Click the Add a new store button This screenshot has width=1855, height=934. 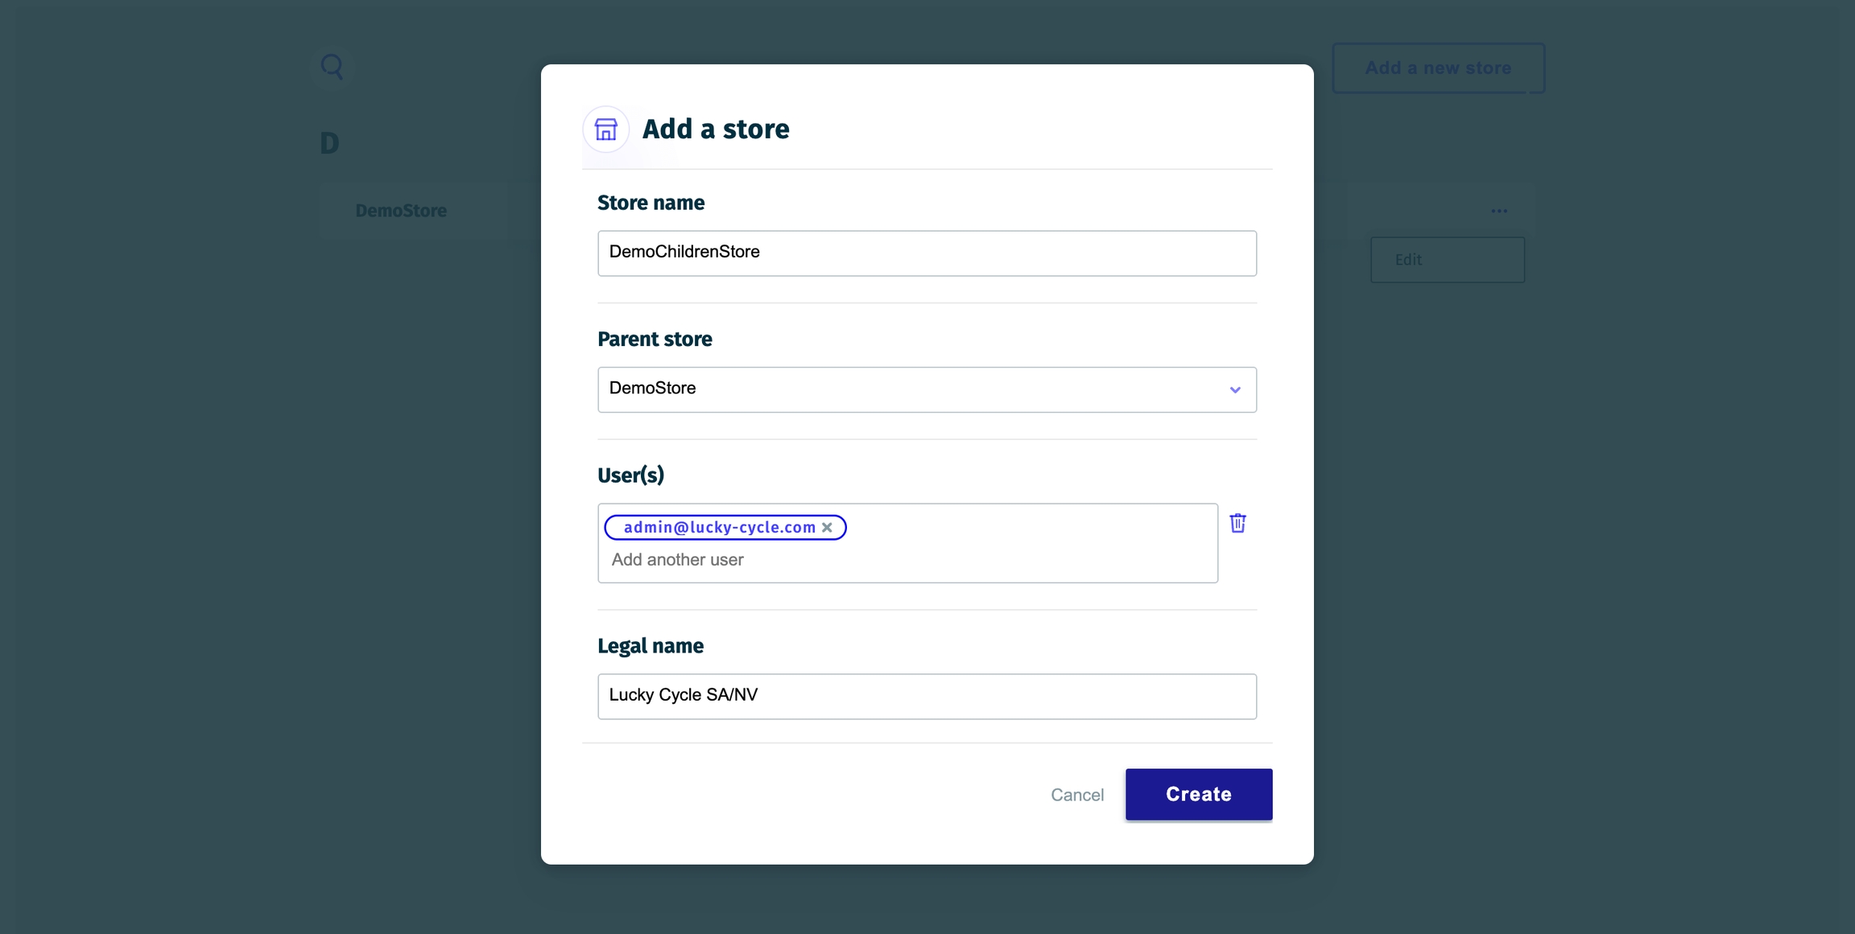[1438, 68]
